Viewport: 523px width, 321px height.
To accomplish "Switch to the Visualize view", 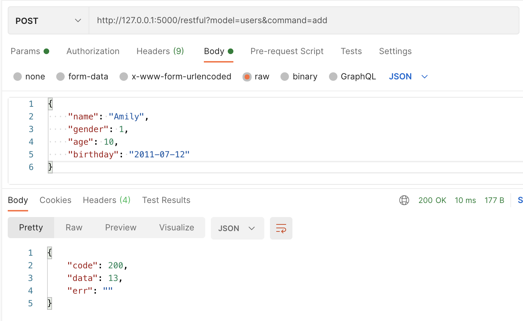I will [x=176, y=228].
